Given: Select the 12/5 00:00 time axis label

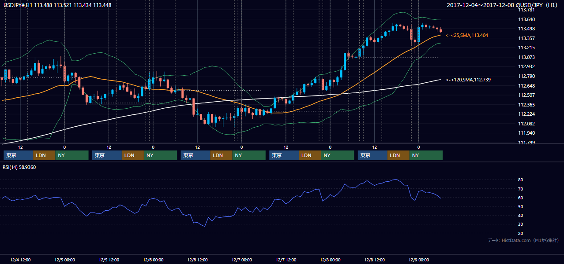Looking at the screenshot, I should [64, 260].
